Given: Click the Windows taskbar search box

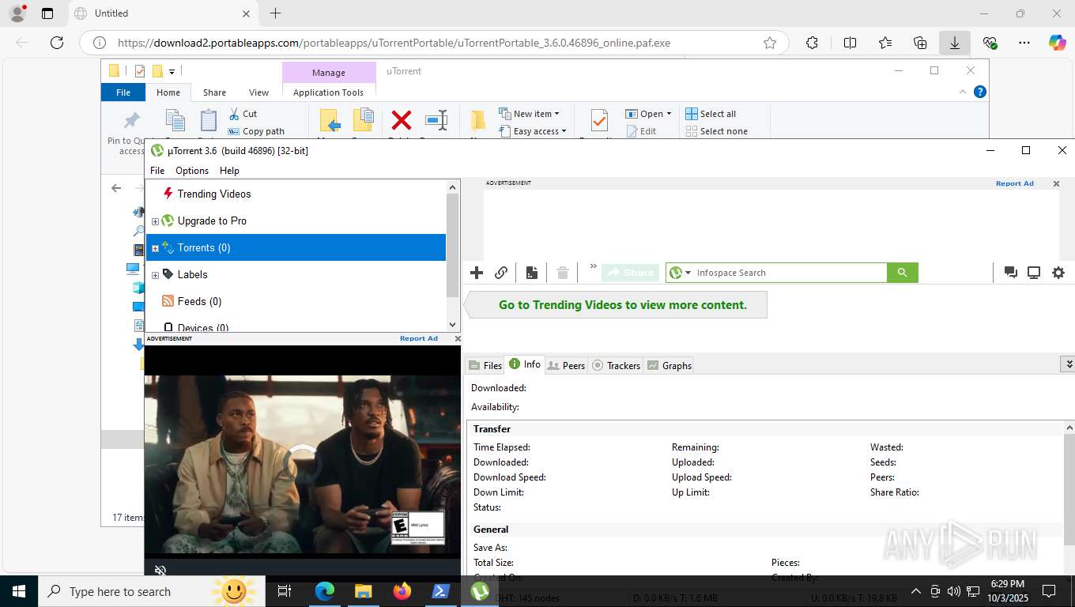Looking at the screenshot, I should 150,591.
